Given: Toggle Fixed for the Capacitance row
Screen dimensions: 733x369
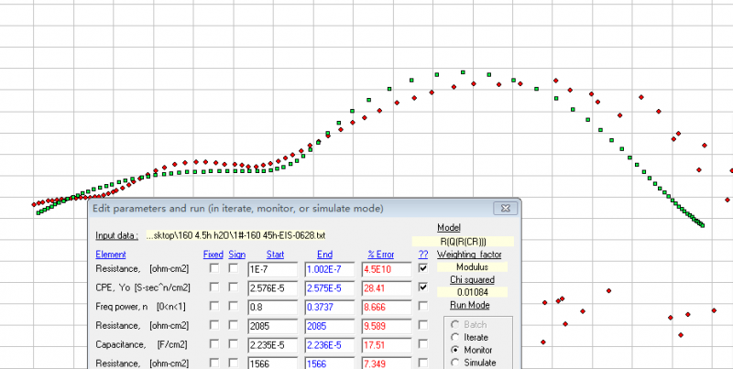Looking at the screenshot, I should [x=214, y=343].
